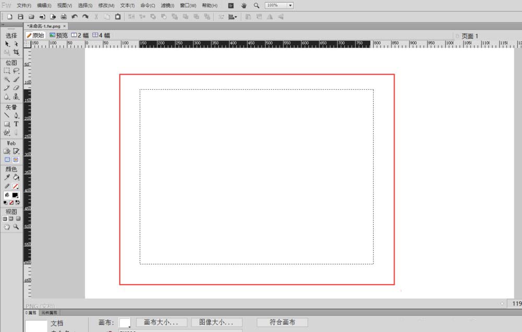This screenshot has width=522, height=332.
Task: Pick the Marquee selection tool
Action: (7, 70)
